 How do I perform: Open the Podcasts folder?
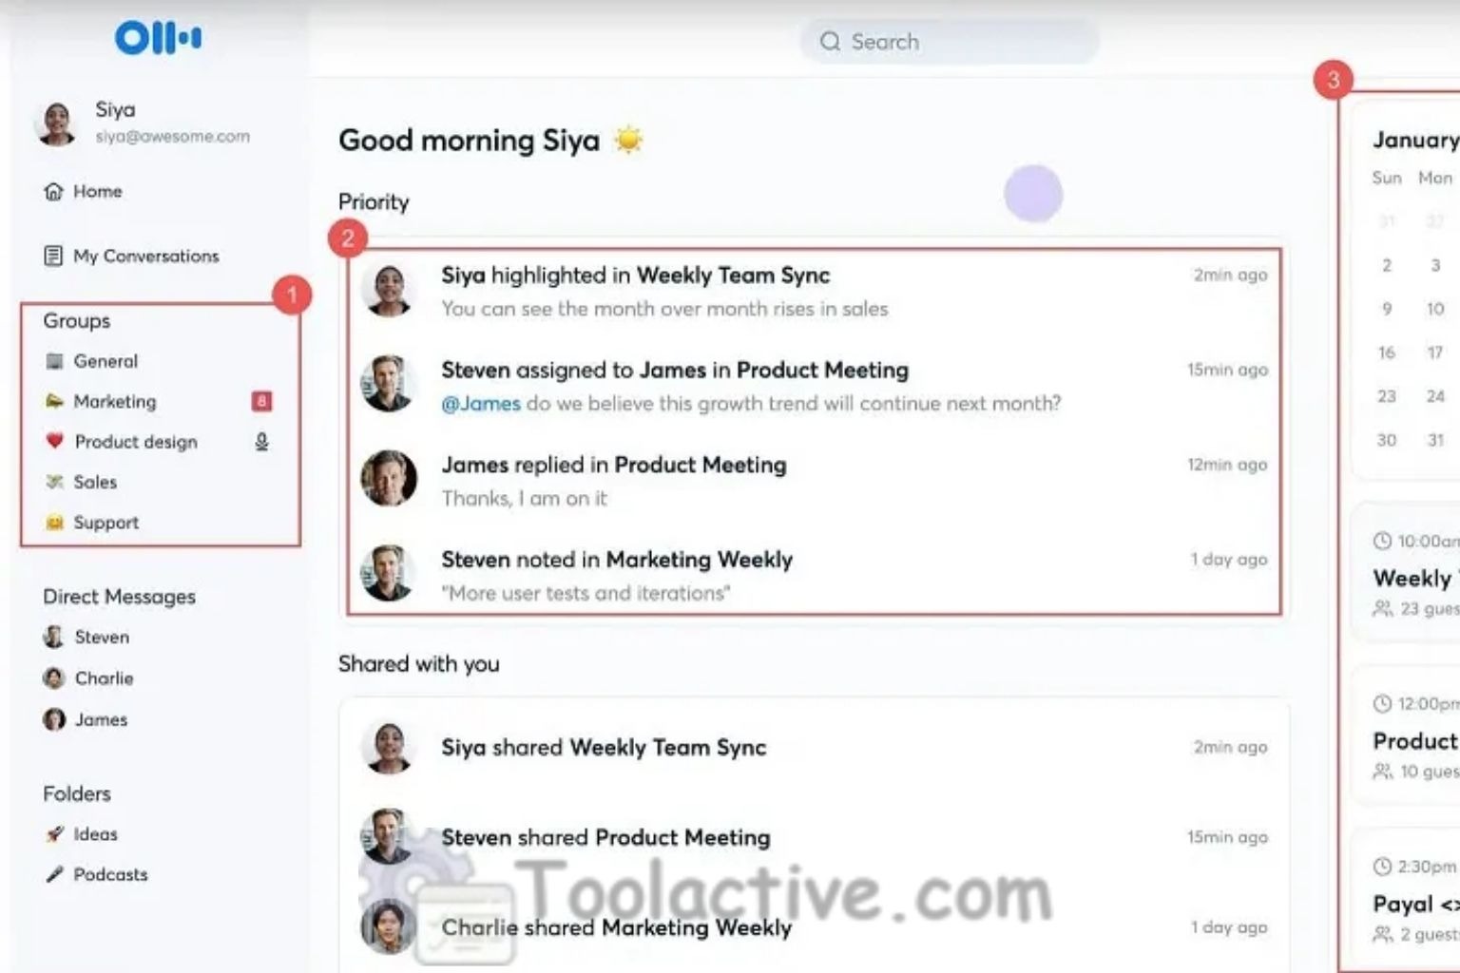coord(109,874)
